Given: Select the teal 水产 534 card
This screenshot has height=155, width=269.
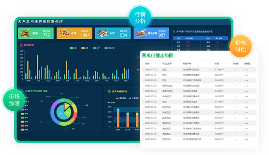Looking at the screenshot, I should (x=113, y=33).
